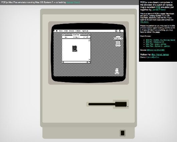Open the Apple menu in the emulated Mac
177x142 pixels.
[57, 31]
